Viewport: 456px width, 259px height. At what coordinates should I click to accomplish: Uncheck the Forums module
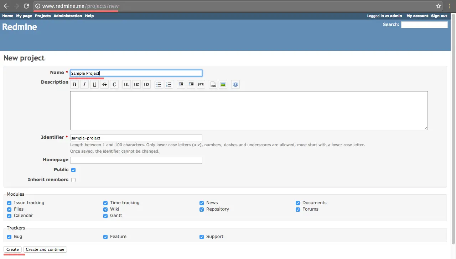click(x=298, y=210)
